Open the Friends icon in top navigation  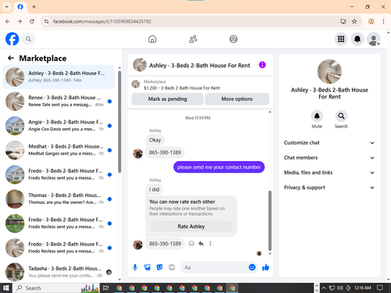click(193, 39)
